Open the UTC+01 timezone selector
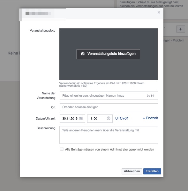Screen dimensions: 188x191 (x=122, y=118)
